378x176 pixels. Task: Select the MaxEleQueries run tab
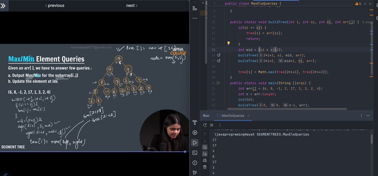click(x=233, y=116)
